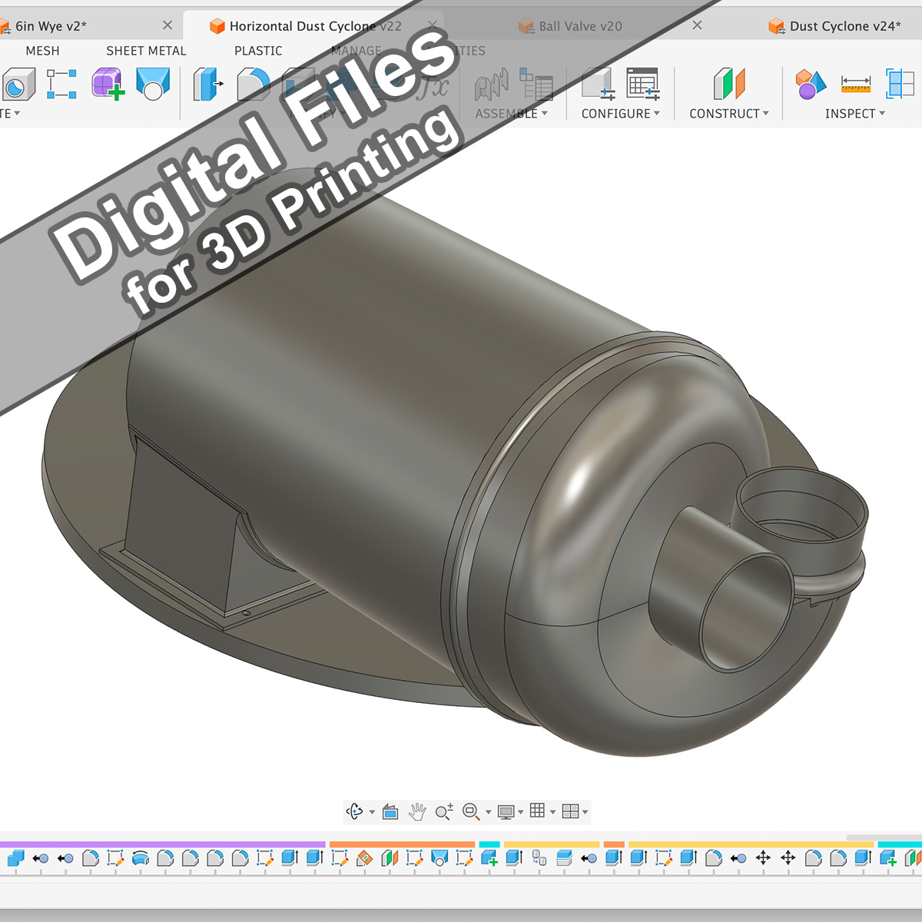This screenshot has width=922, height=922.
Task: Click the colored shapes icon beside Measure
Action: (810, 84)
